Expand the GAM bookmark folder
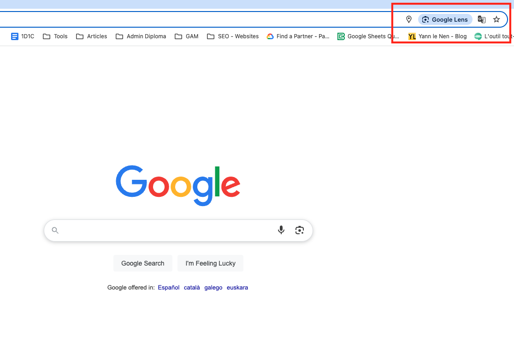Viewport: 514px width, 349px height. (187, 36)
